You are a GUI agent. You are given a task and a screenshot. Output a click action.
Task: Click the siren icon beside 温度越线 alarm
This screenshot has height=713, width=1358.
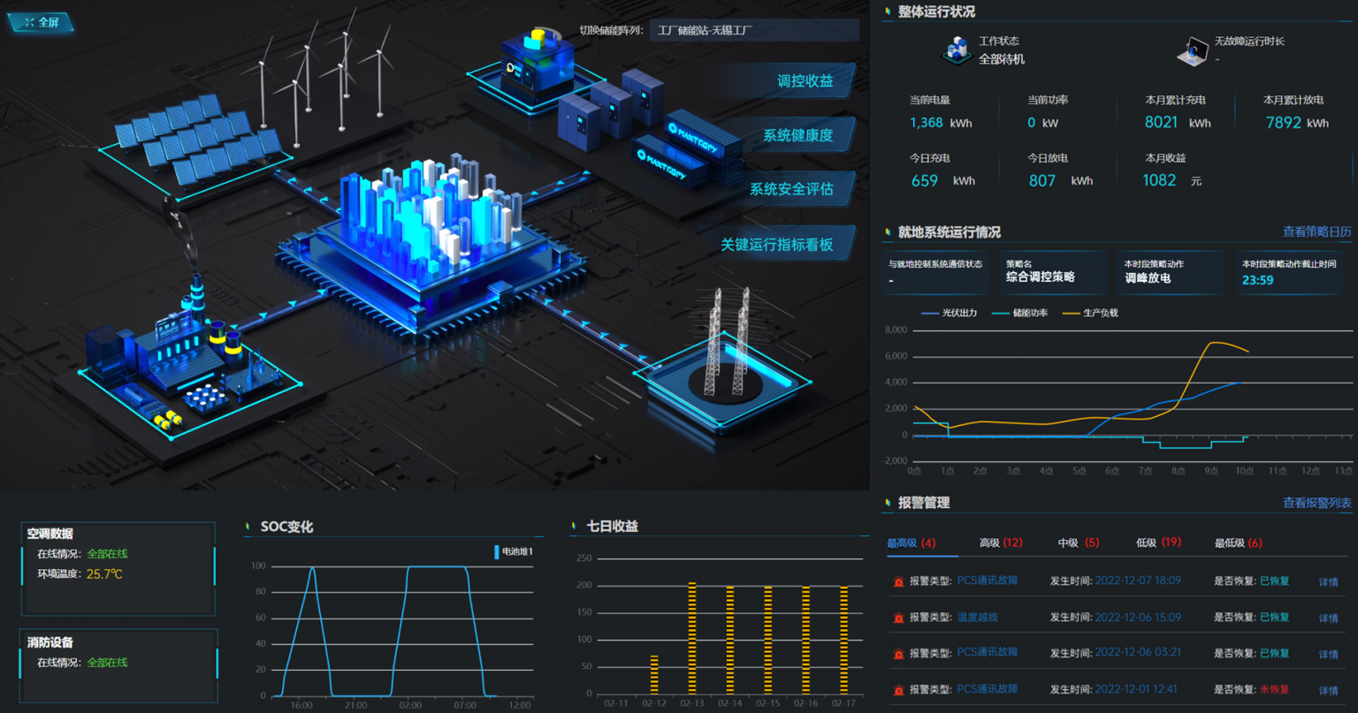point(898,618)
